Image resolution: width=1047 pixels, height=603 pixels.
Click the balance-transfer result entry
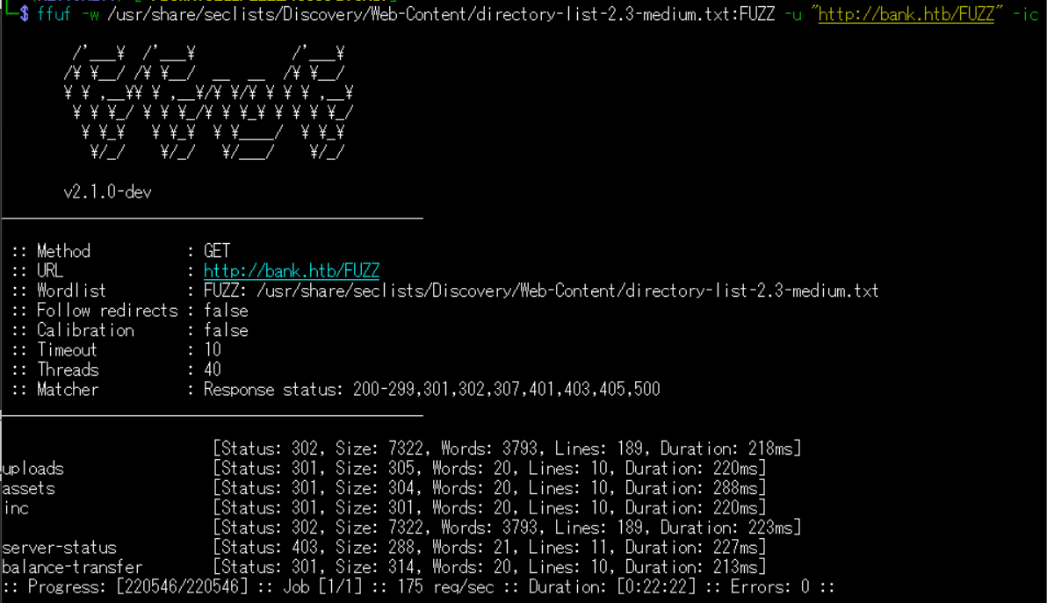(x=72, y=568)
